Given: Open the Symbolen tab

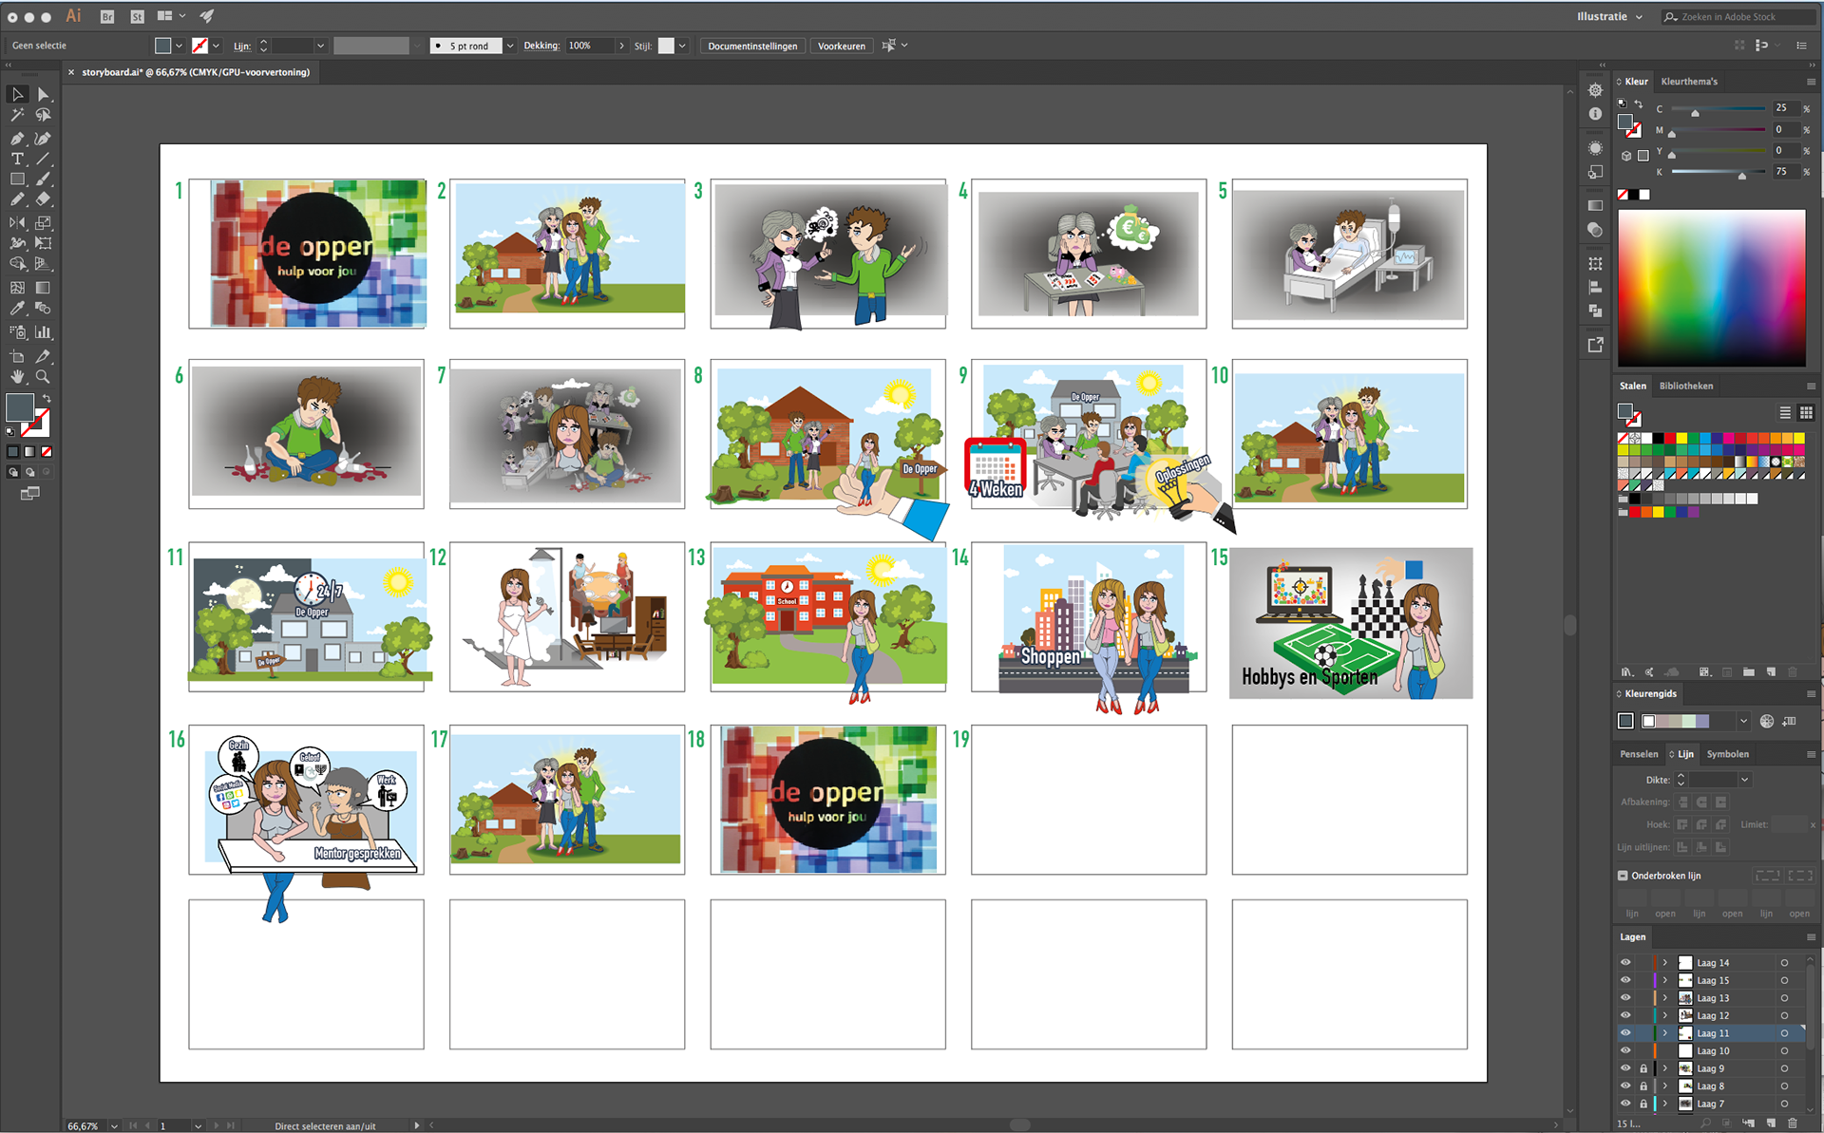Looking at the screenshot, I should tap(1727, 754).
